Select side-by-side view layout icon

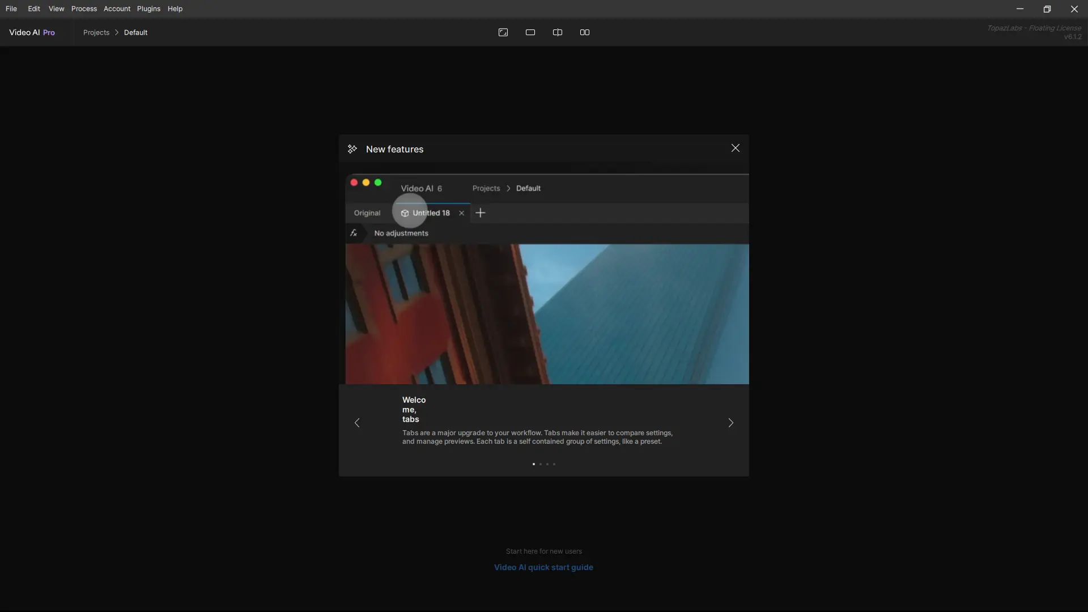(x=585, y=32)
